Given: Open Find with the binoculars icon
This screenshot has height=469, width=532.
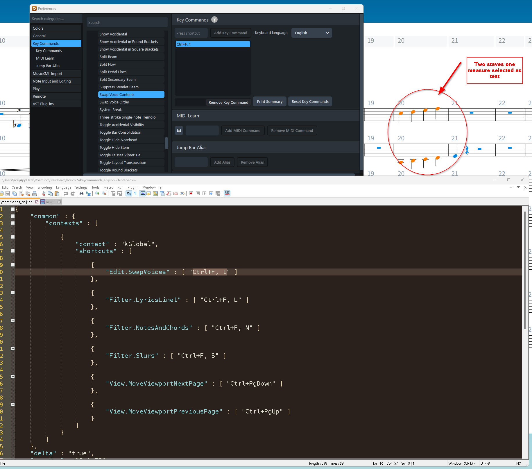Looking at the screenshot, I should coord(82,194).
